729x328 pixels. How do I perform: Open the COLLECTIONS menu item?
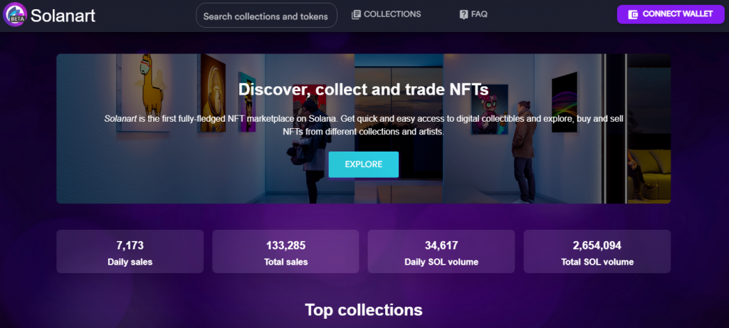pos(387,14)
